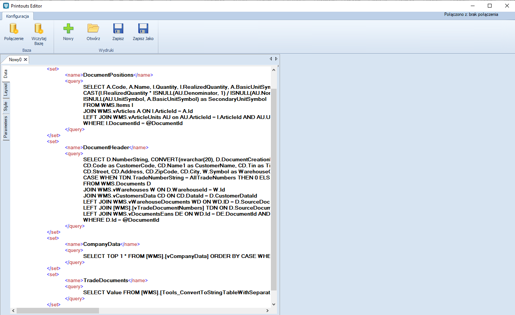Click the horizontal scrollbar thumb

58,310
